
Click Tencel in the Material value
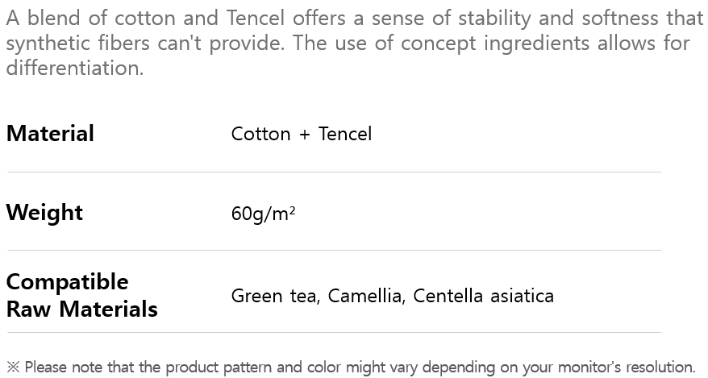coord(345,134)
